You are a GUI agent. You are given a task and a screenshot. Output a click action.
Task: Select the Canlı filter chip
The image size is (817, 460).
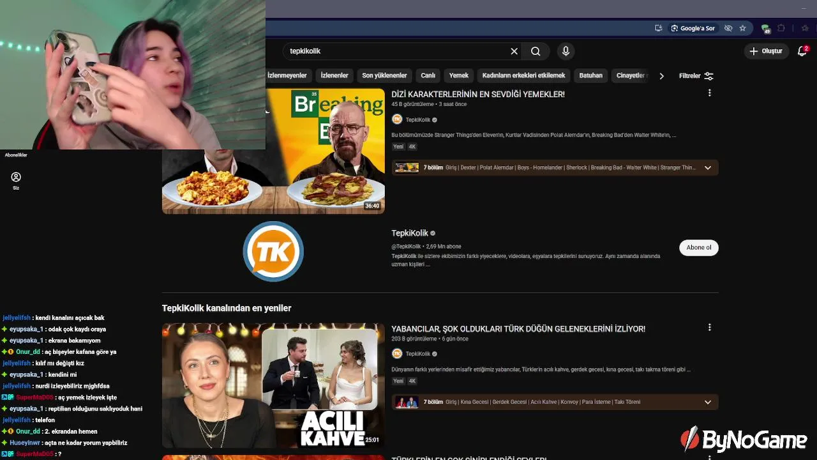click(428, 75)
